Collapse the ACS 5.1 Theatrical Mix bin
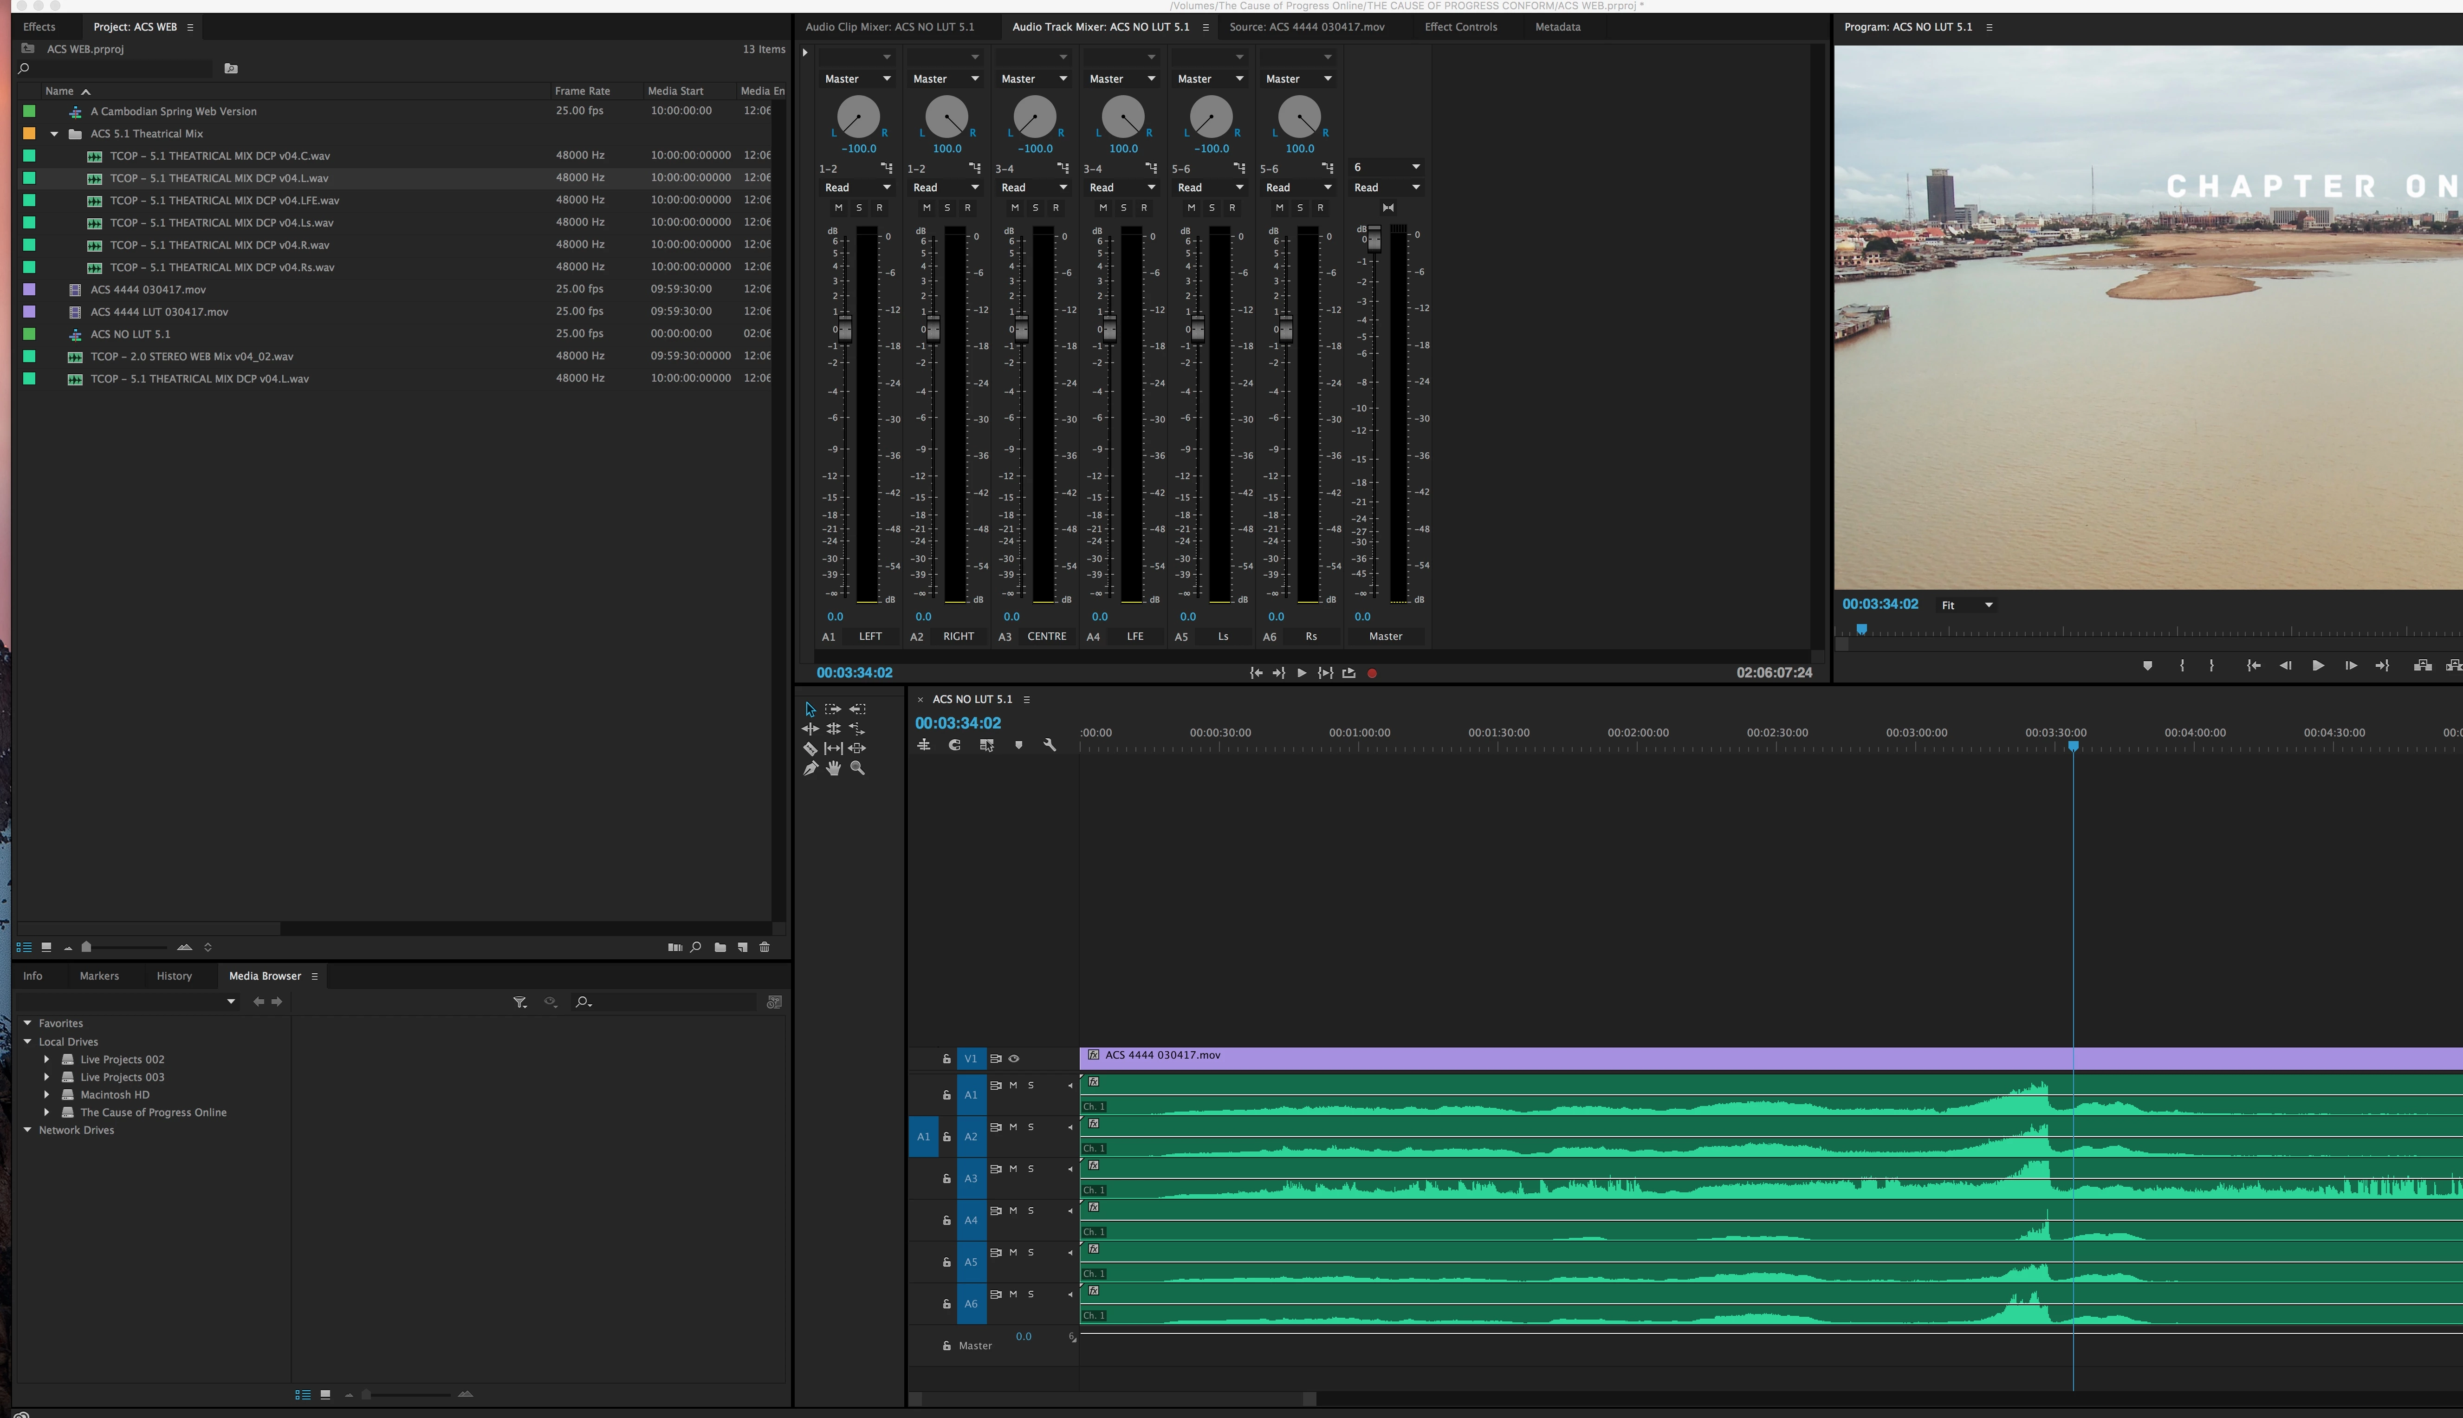Image resolution: width=2463 pixels, height=1418 pixels. tap(54, 133)
